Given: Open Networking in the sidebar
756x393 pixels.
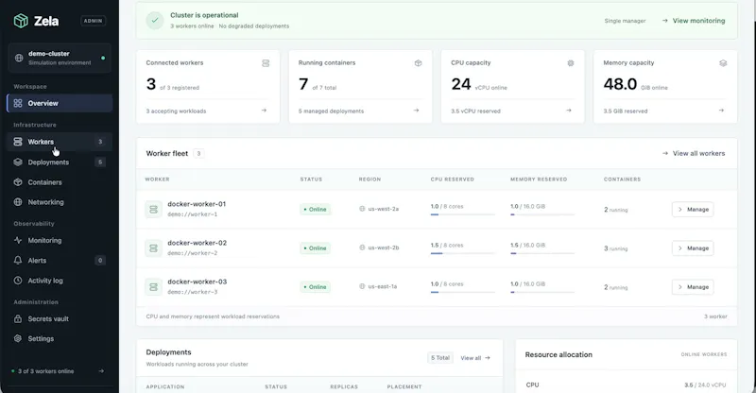Looking at the screenshot, I should tap(60, 202).
